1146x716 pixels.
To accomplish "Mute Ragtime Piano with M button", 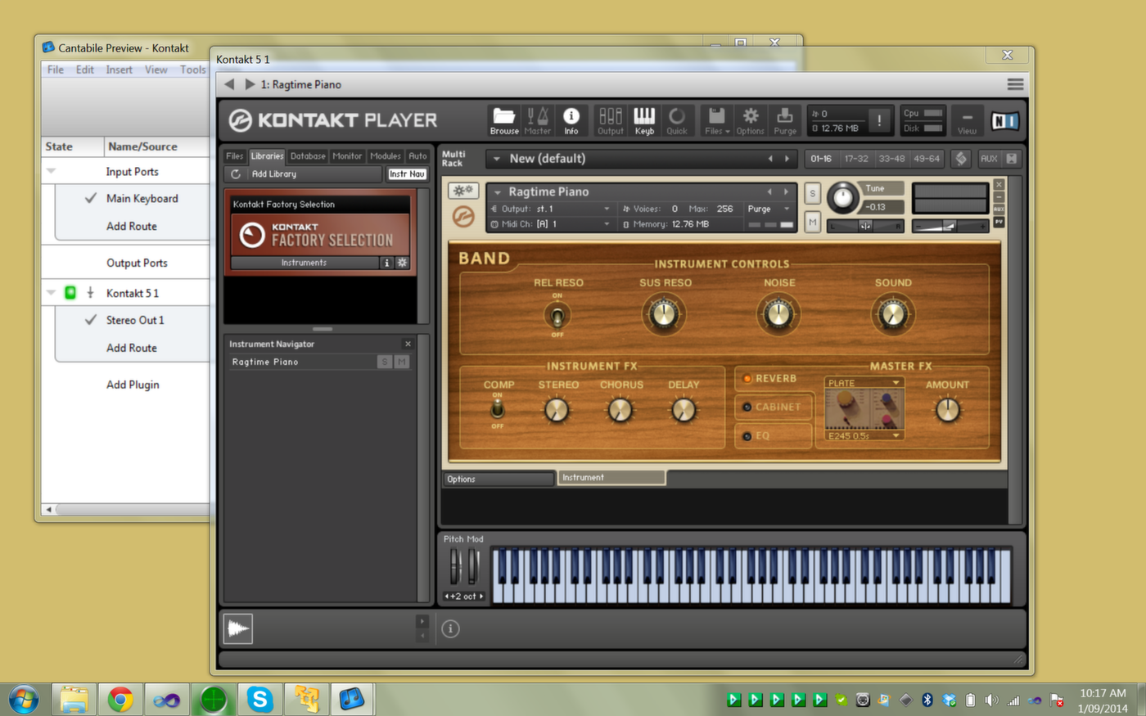I will (x=812, y=222).
